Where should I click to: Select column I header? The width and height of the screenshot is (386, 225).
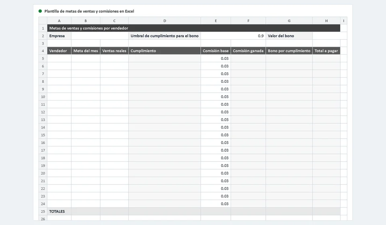coord(344,20)
